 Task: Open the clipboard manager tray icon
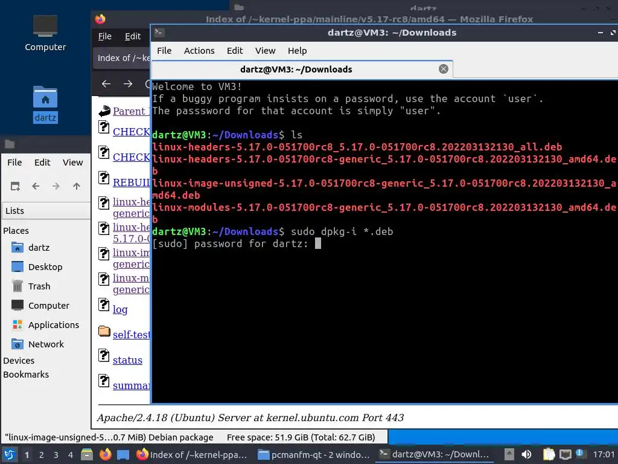549,454
